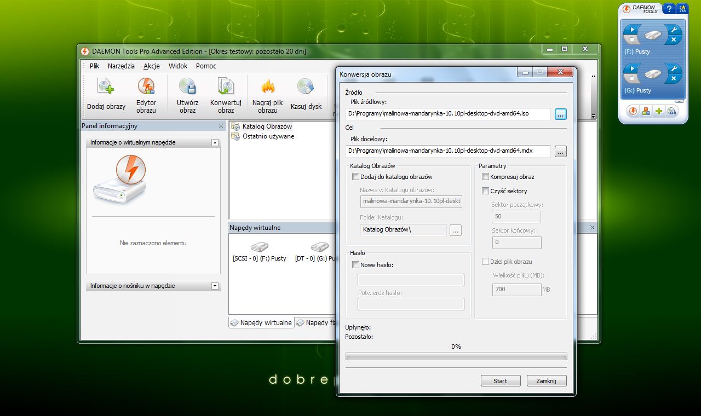Open the Plik menu
Viewport: 701px width, 416px height.
click(95, 66)
